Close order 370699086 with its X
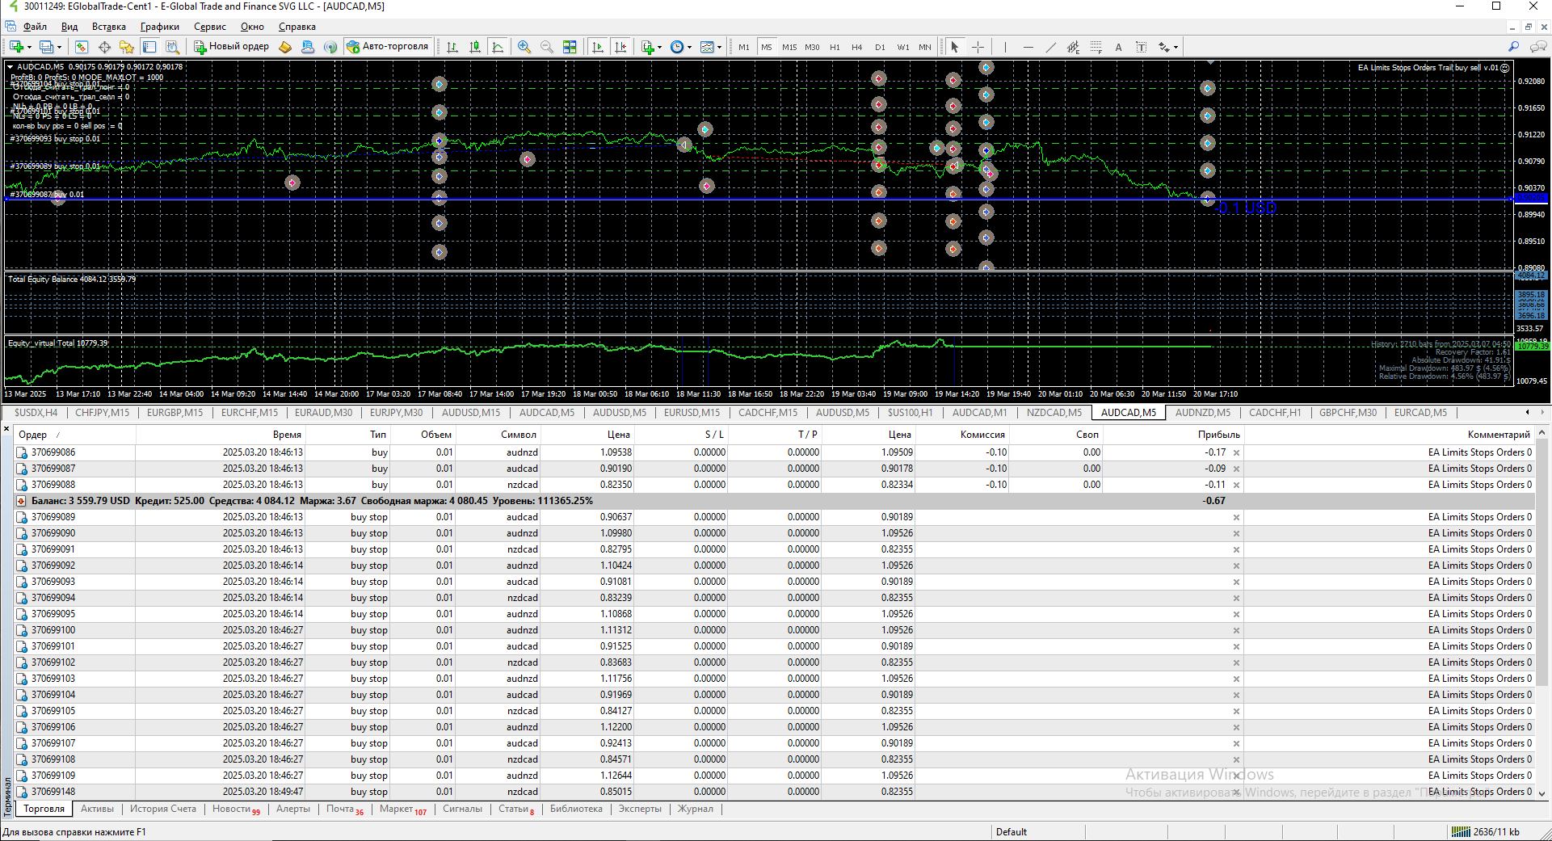 coord(1236,452)
